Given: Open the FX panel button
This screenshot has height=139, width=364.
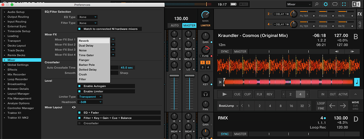Looking at the screenshot, I should [359, 14].
